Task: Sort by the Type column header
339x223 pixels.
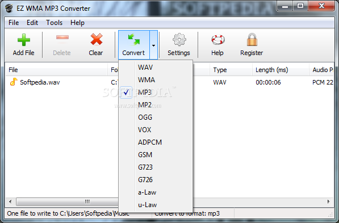Action: click(x=231, y=70)
